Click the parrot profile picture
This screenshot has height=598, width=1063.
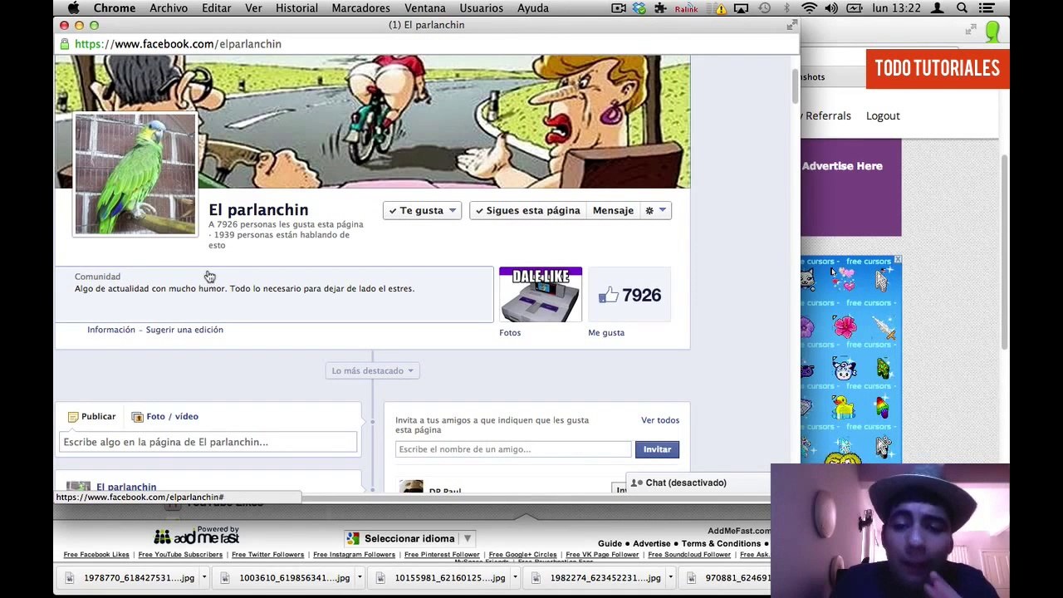click(135, 174)
